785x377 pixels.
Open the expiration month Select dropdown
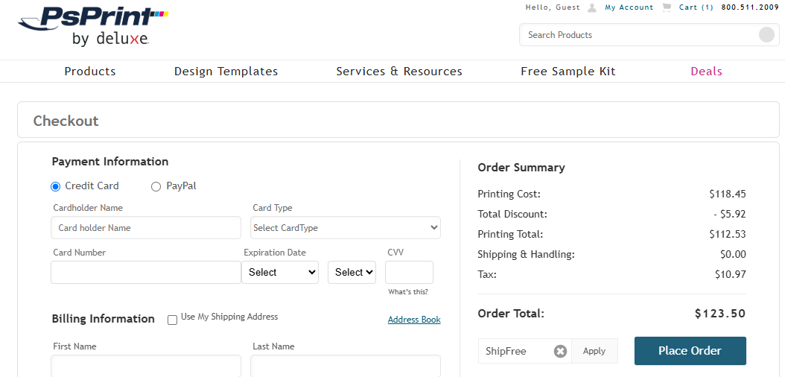point(280,273)
